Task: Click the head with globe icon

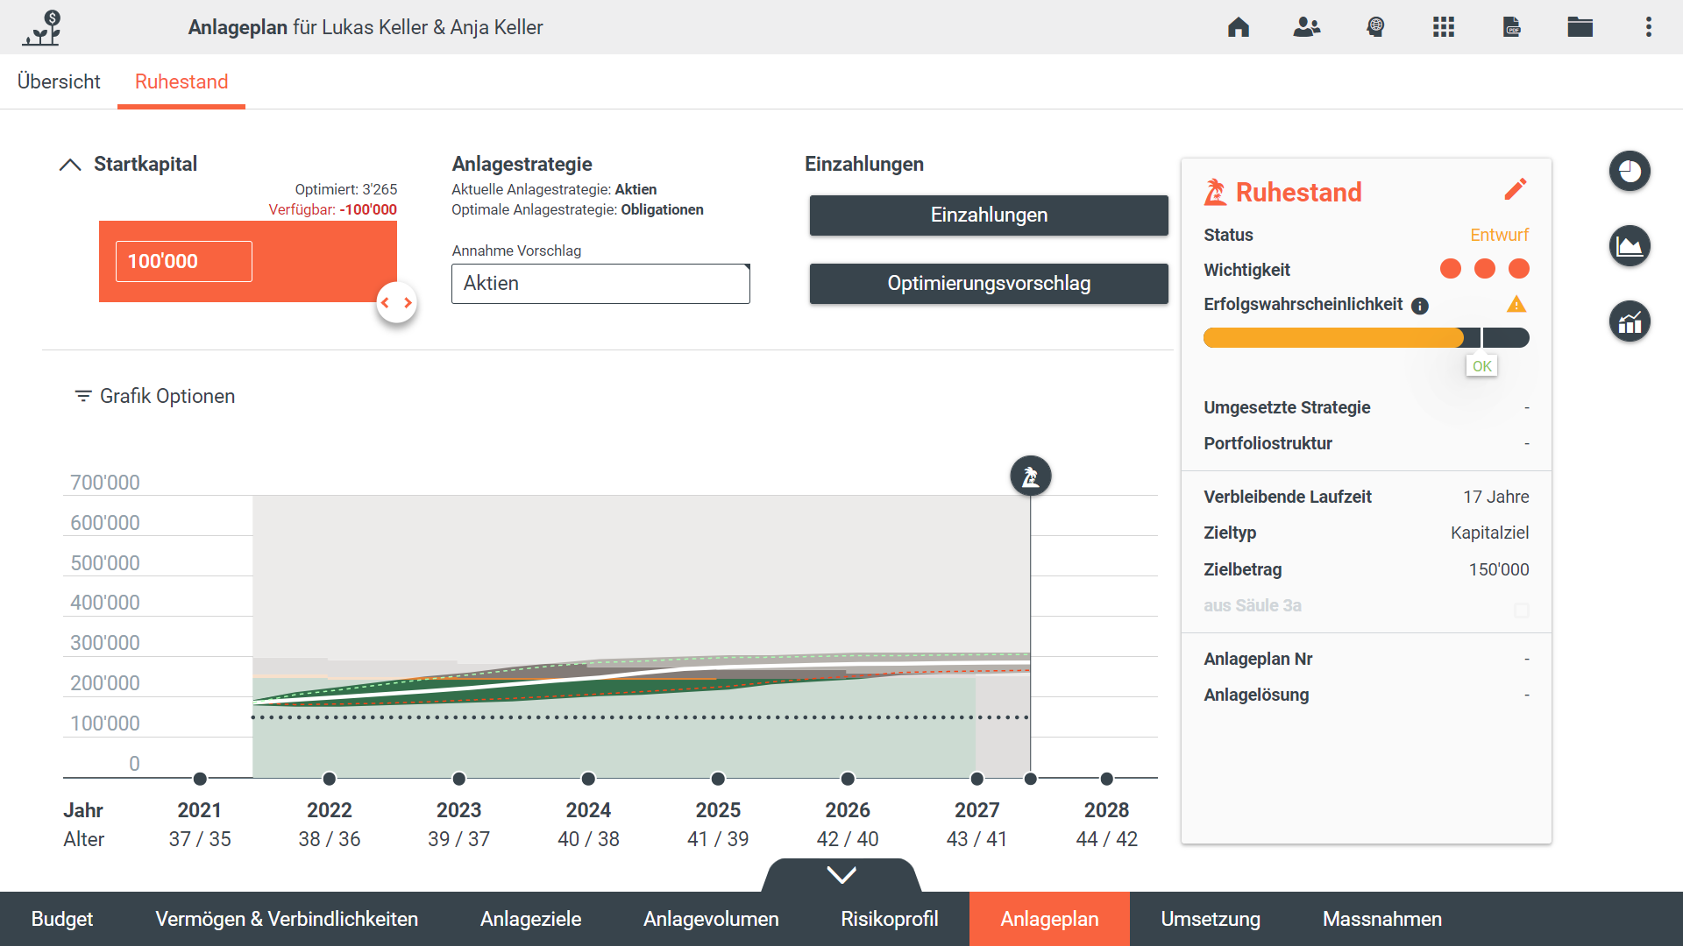Action: [1375, 27]
